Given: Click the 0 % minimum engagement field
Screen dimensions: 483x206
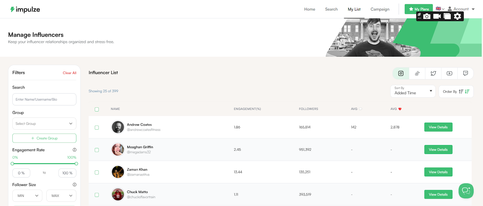Looking at the screenshot, I should (21, 173).
